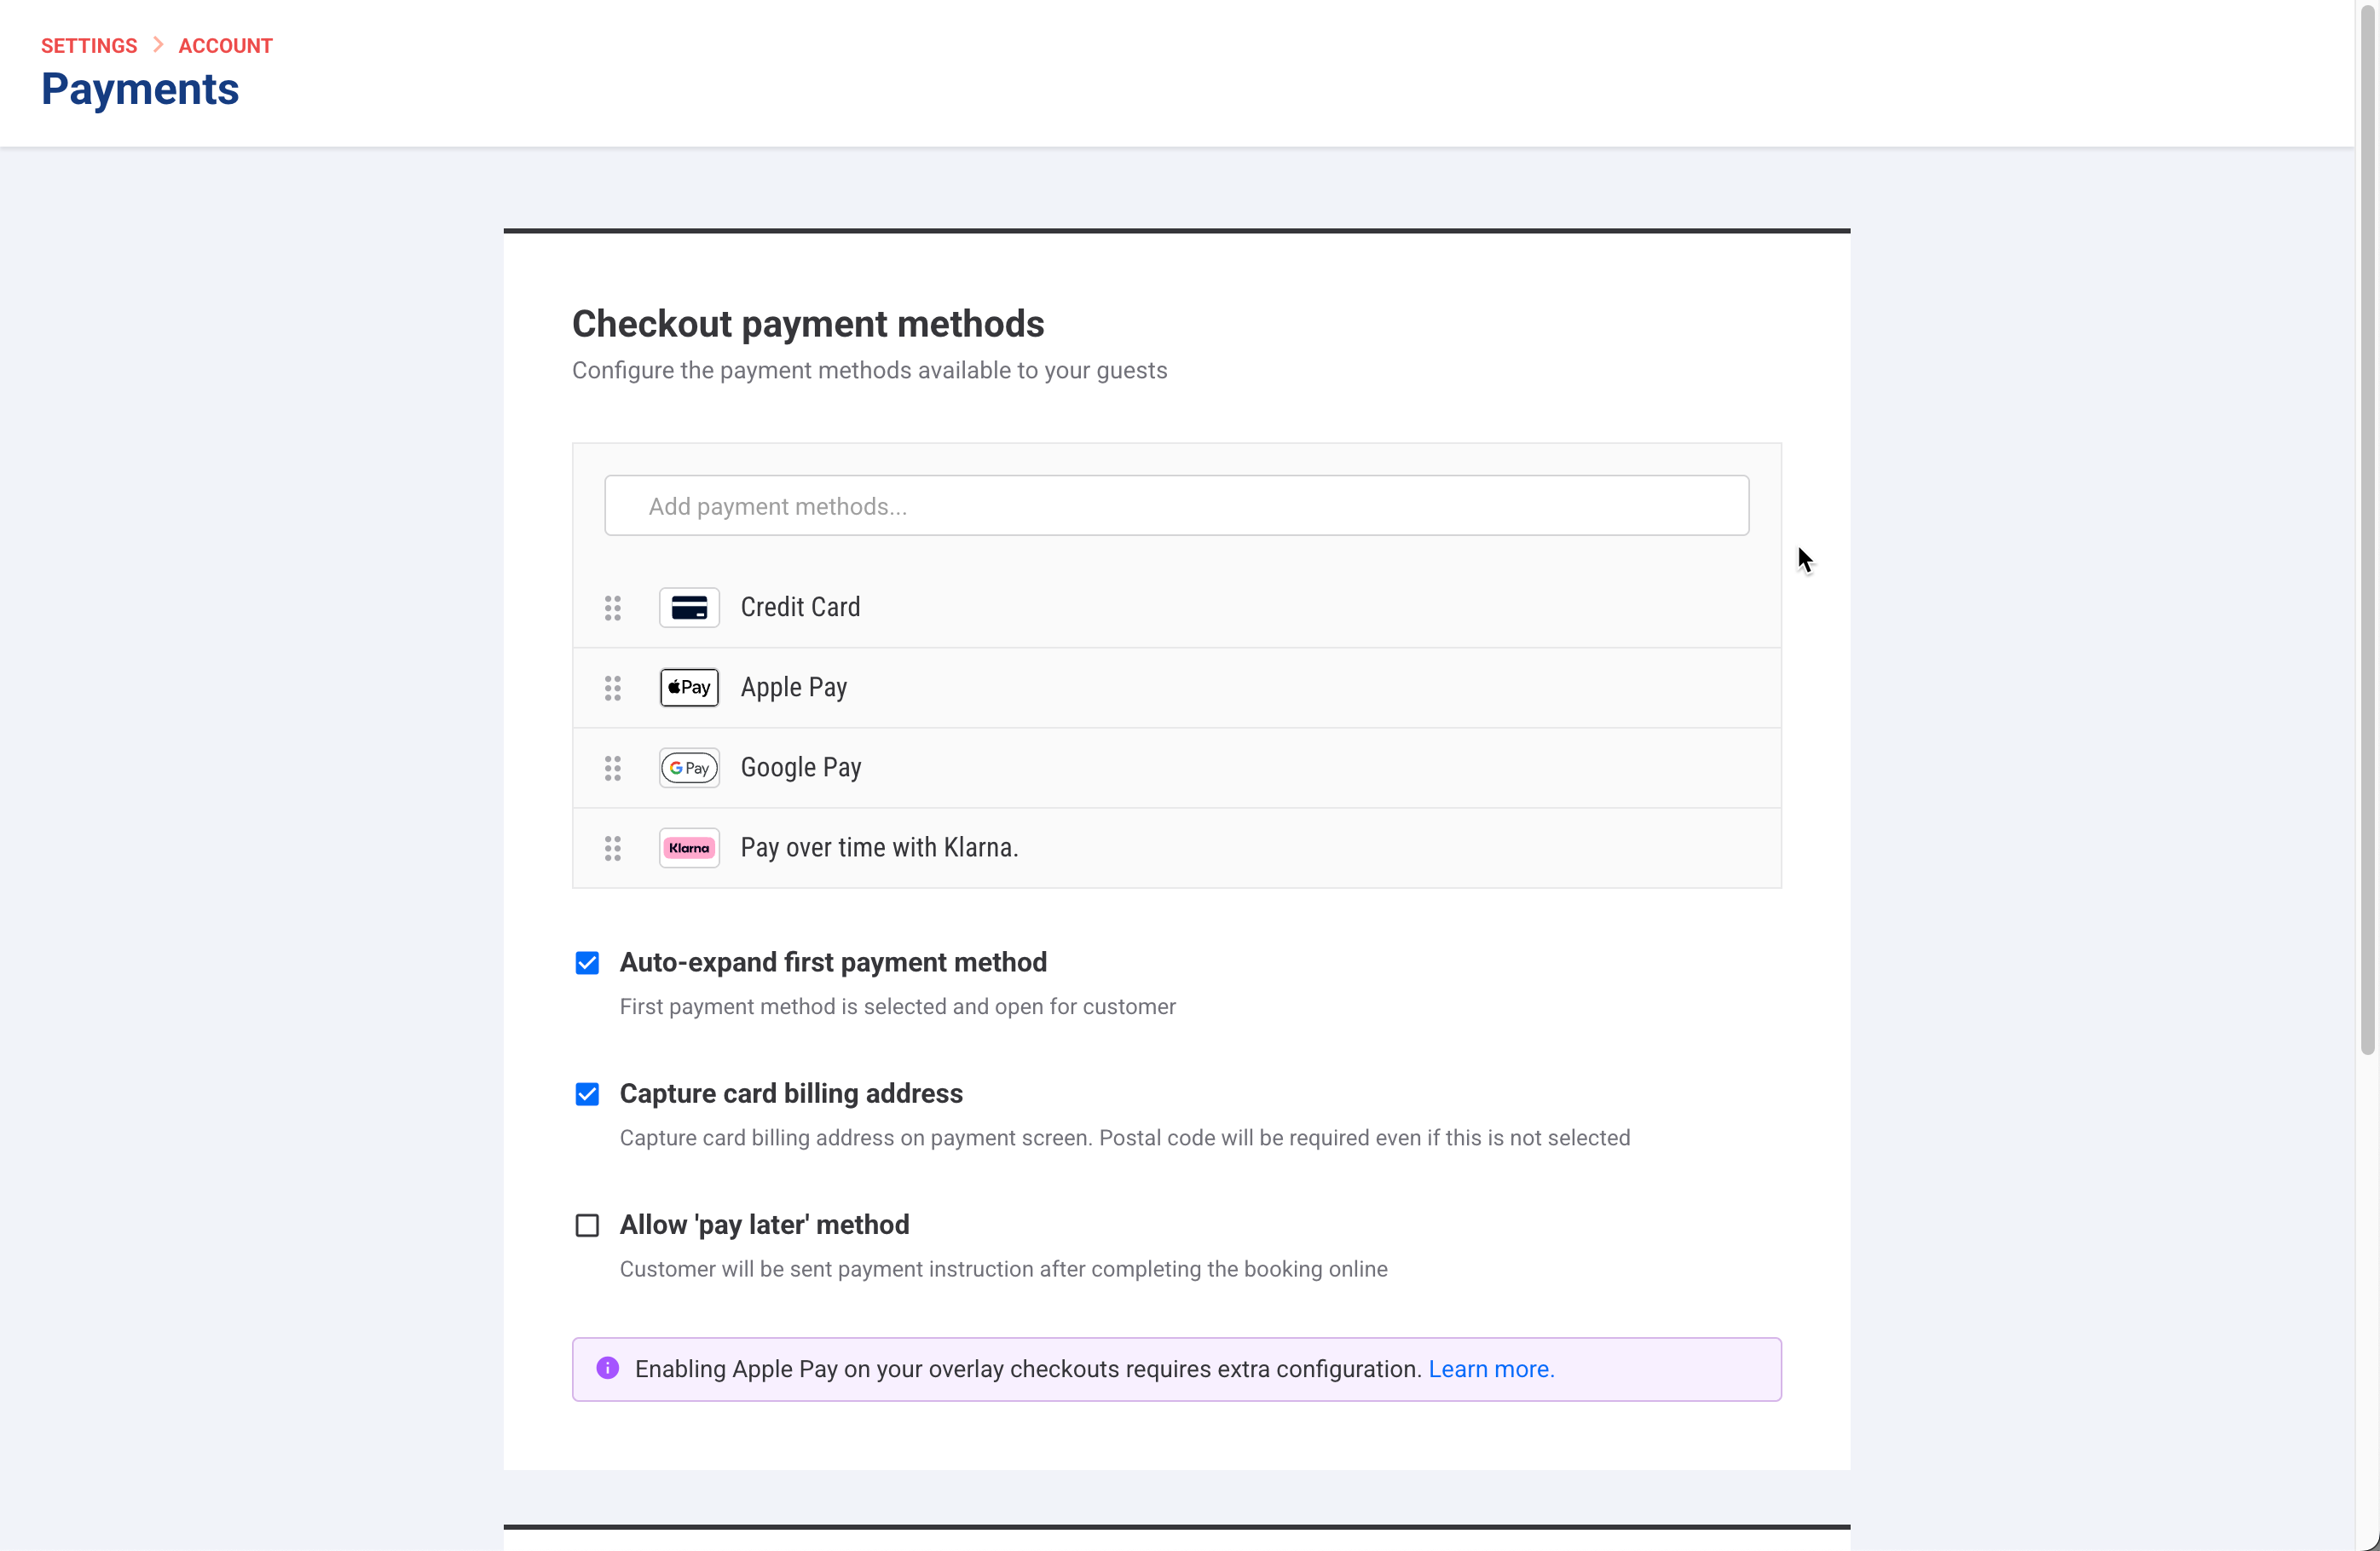Viewport: 2380px width, 1551px height.
Task: Click the Apple Pay logo icon
Action: pos(689,688)
